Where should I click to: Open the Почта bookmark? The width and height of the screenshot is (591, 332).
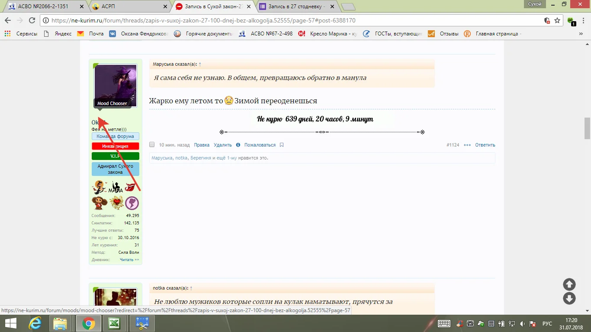pyautogui.click(x=91, y=34)
